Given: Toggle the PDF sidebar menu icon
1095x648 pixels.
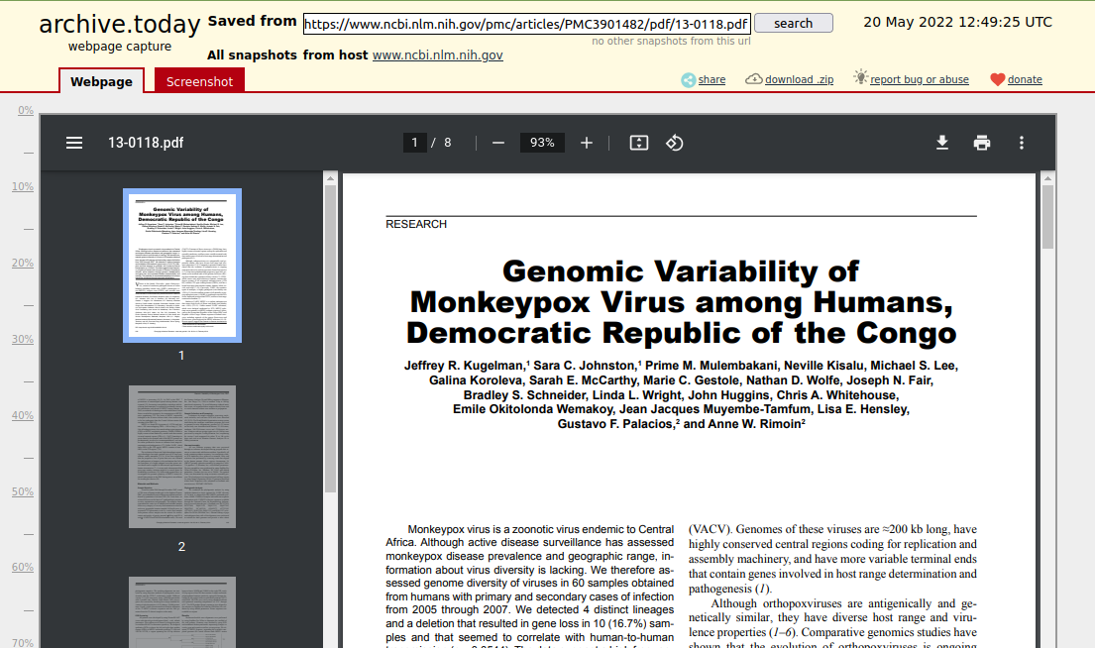Looking at the screenshot, I should (x=74, y=143).
